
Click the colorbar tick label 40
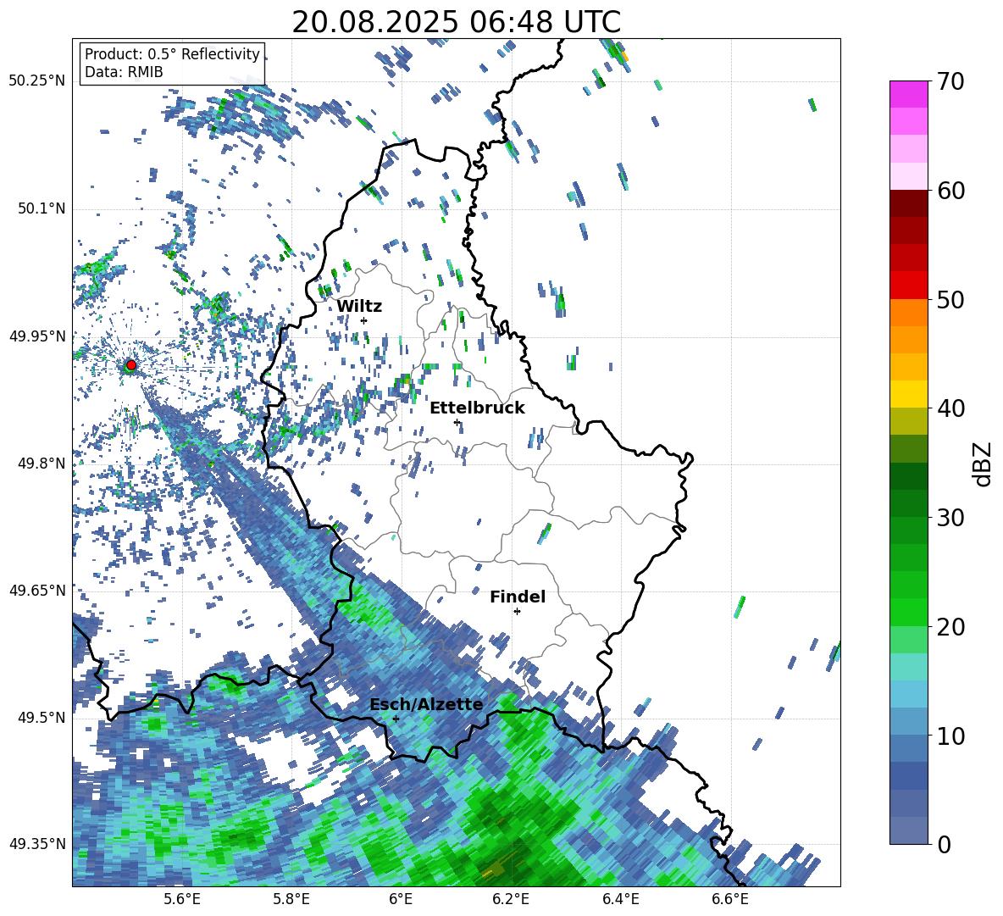(951, 408)
